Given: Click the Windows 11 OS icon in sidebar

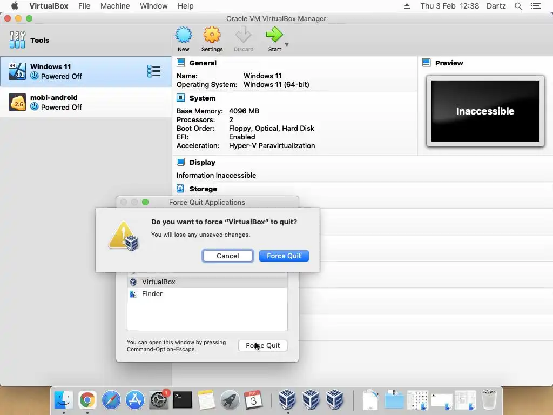Looking at the screenshot, I should click(17, 71).
